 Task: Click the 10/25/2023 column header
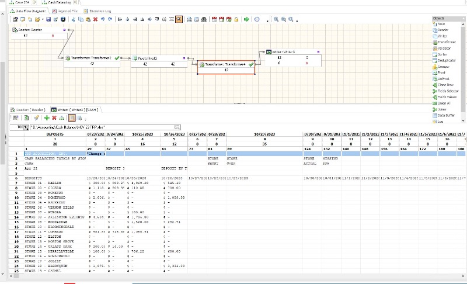pyautogui.click(x=142, y=134)
